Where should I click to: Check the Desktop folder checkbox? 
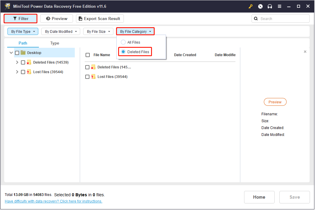coord(17,52)
